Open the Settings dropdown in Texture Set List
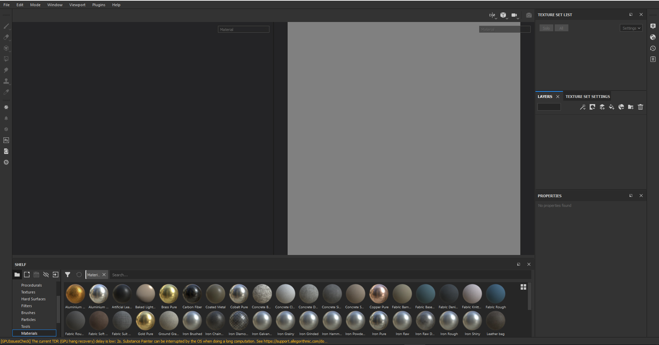This screenshot has height=345, width=659. (631, 28)
